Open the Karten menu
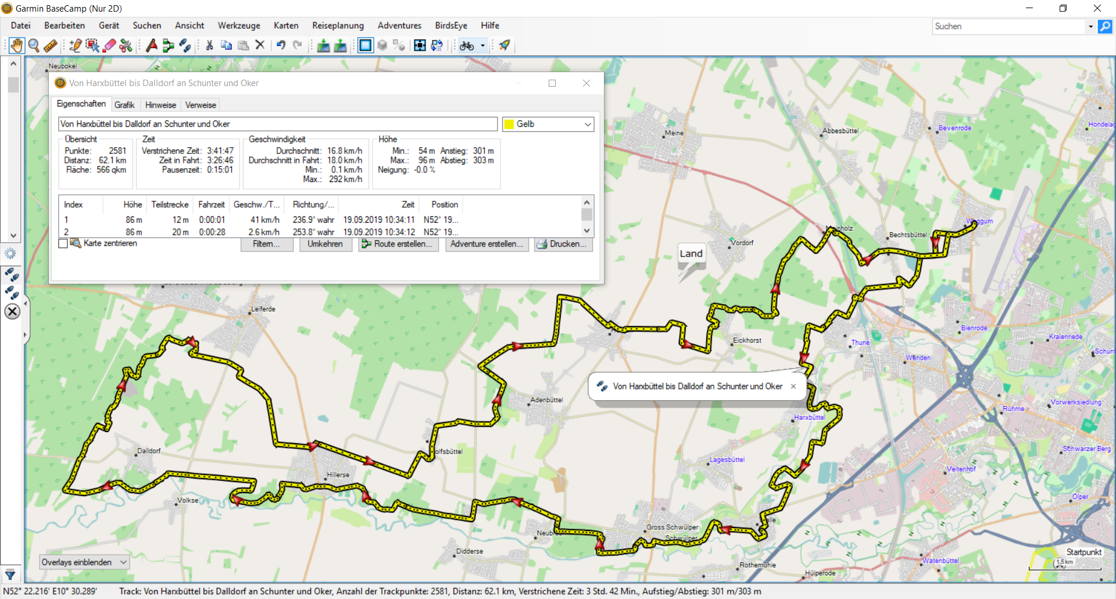Viewport: 1116px width, 599px height. (286, 26)
